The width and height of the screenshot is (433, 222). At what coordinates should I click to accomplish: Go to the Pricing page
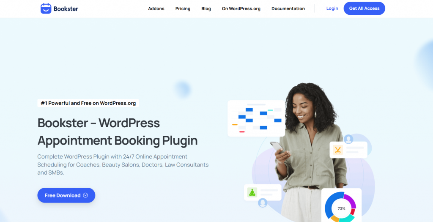(x=183, y=8)
